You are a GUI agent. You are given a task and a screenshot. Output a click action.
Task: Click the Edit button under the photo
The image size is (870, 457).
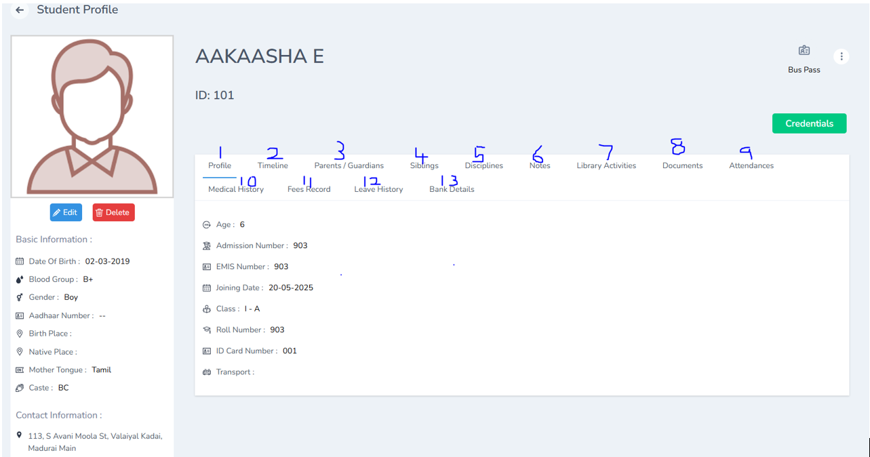[x=66, y=212]
